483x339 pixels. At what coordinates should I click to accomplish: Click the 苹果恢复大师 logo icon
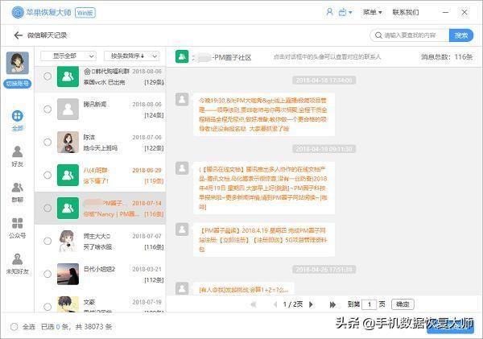[x=18, y=13]
